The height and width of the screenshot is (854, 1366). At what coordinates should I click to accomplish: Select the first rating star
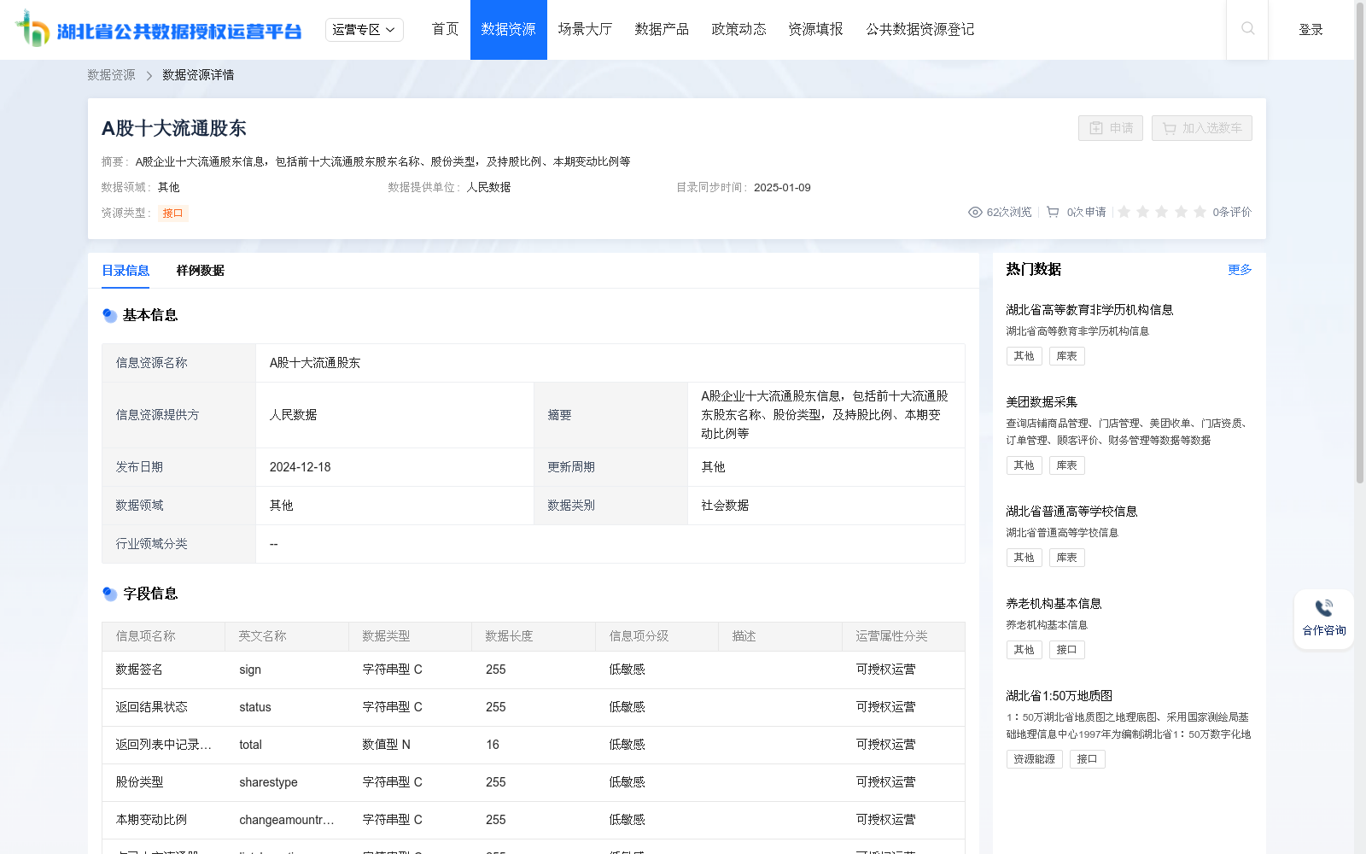pos(1125,212)
